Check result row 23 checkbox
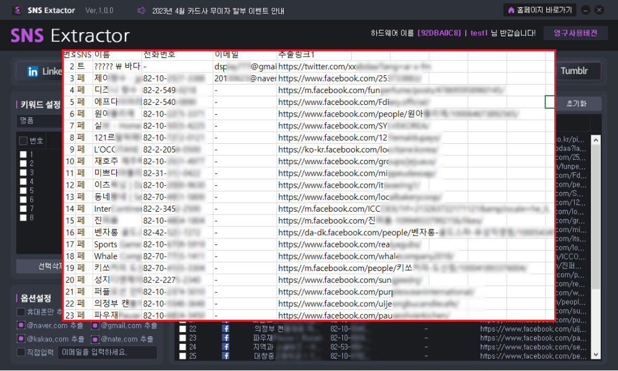 tap(182, 338)
